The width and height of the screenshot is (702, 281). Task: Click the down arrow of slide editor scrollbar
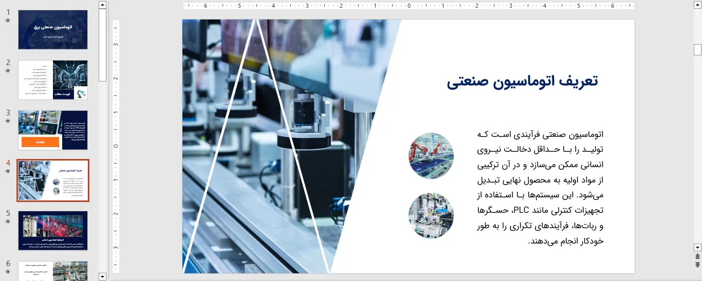(x=697, y=247)
